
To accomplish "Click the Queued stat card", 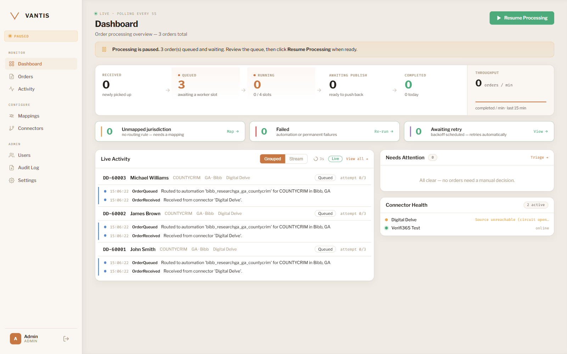I will click(206, 85).
